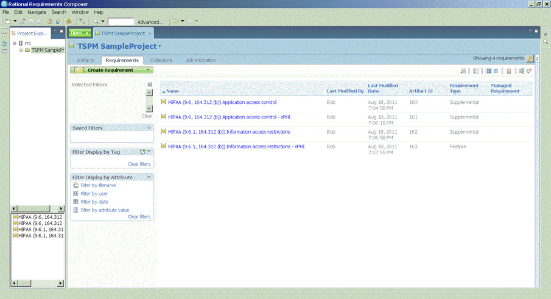
Task: Click Filter by filename
Action: tap(98, 185)
